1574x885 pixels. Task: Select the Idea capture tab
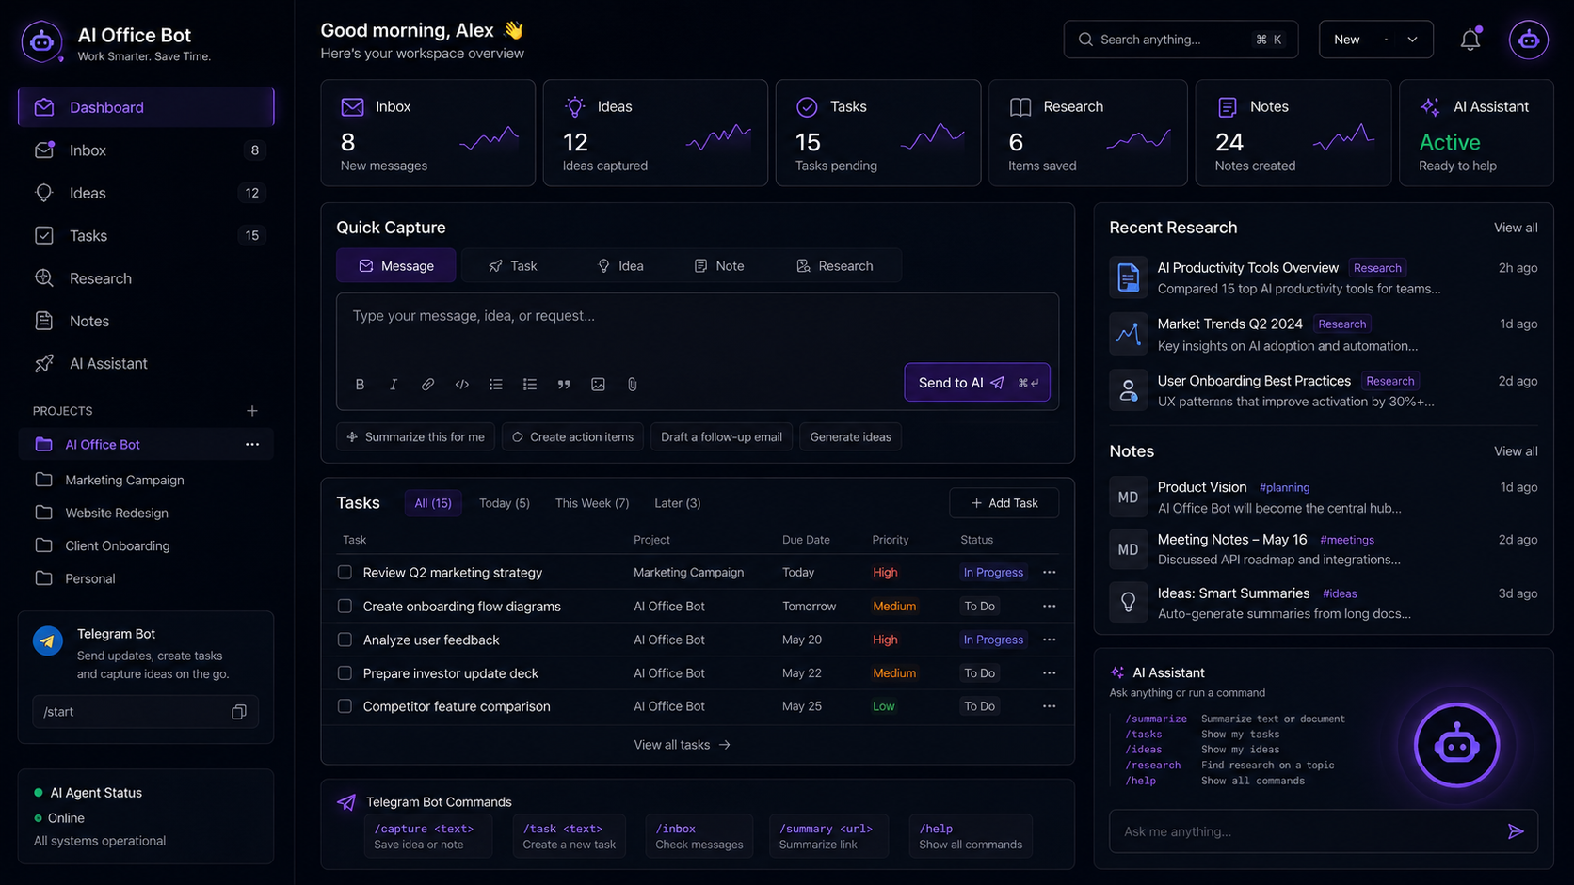(620, 266)
